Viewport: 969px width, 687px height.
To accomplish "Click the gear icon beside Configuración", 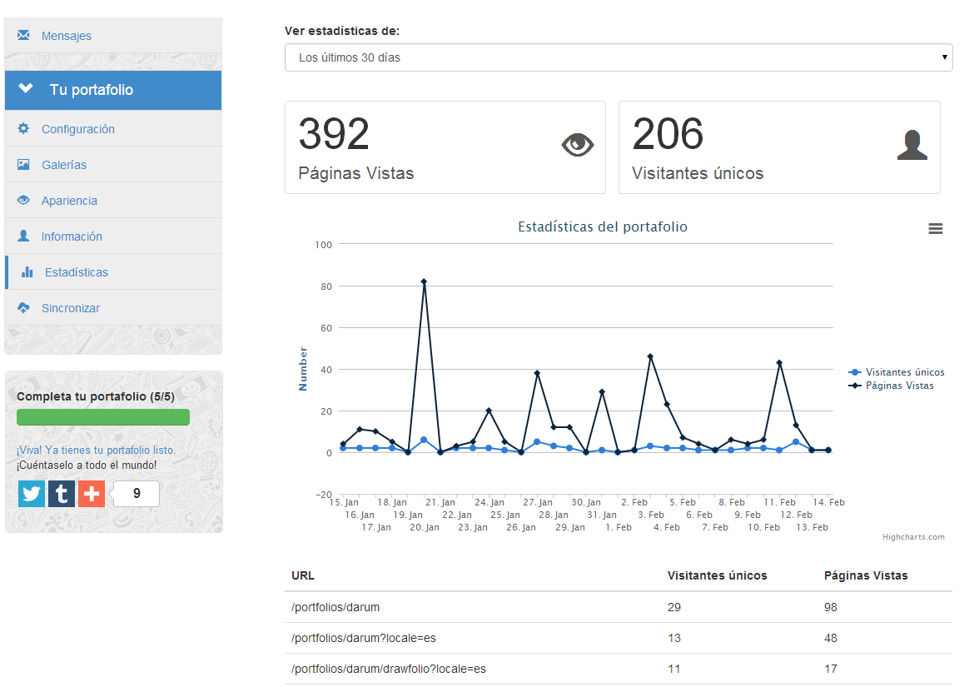I will point(23,129).
